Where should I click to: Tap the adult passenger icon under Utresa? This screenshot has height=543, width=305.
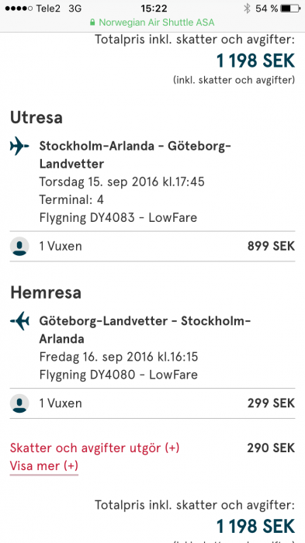[19, 246]
